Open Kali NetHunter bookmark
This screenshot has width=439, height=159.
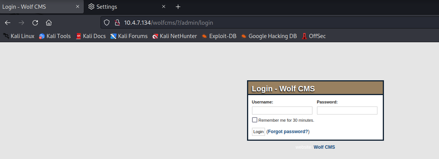(x=175, y=36)
